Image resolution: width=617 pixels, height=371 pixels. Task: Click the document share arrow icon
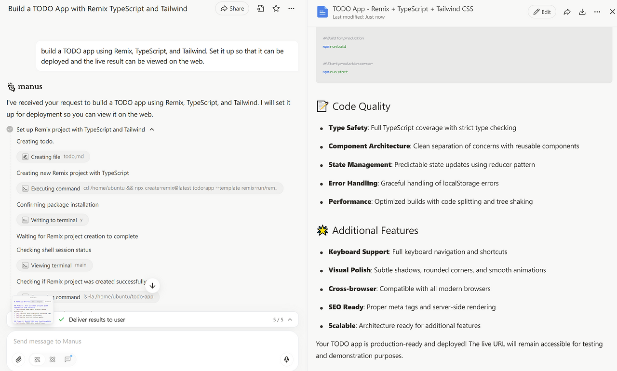click(x=567, y=12)
